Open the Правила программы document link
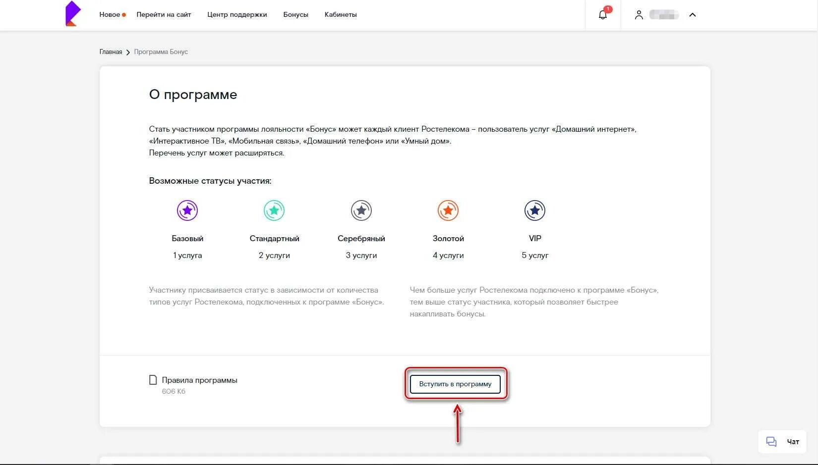The width and height of the screenshot is (818, 465). (x=199, y=380)
